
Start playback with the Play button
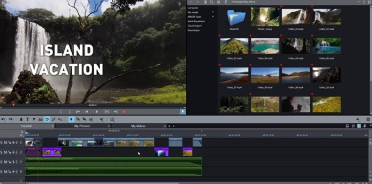point(97,112)
